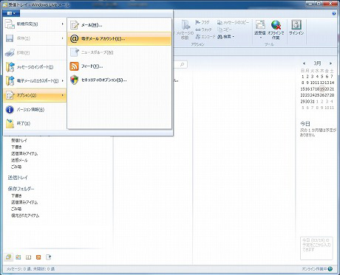
Task: Click the ウォッチ glasses button
Action: (203, 29)
